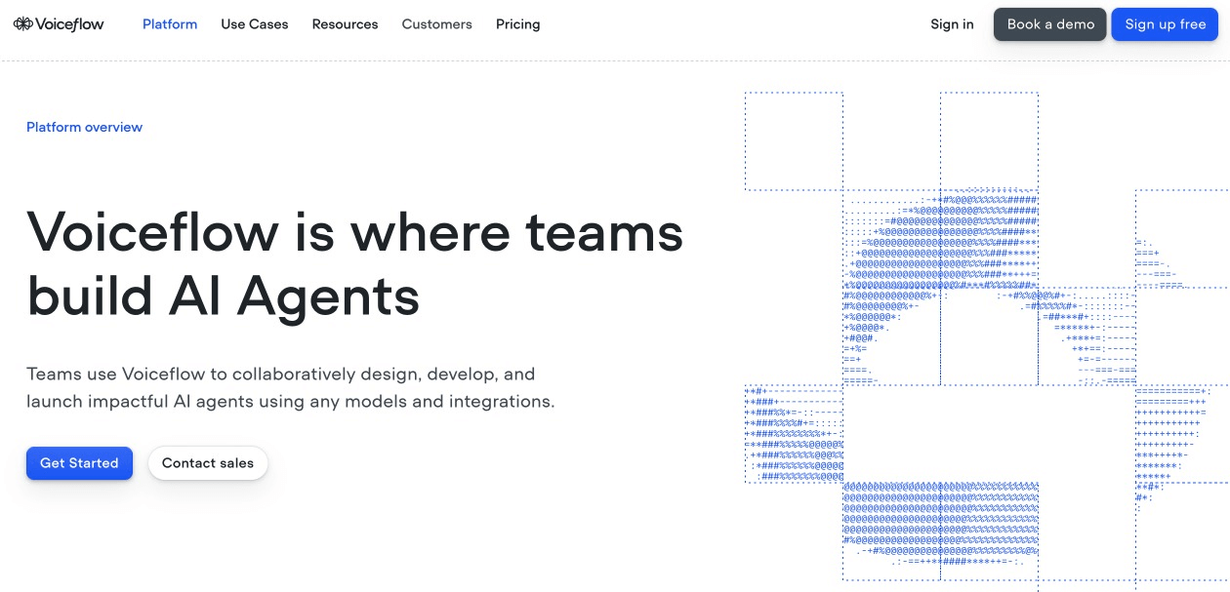Select Pricing from the top menu
This screenshot has height=592, width=1230.
[x=517, y=23]
